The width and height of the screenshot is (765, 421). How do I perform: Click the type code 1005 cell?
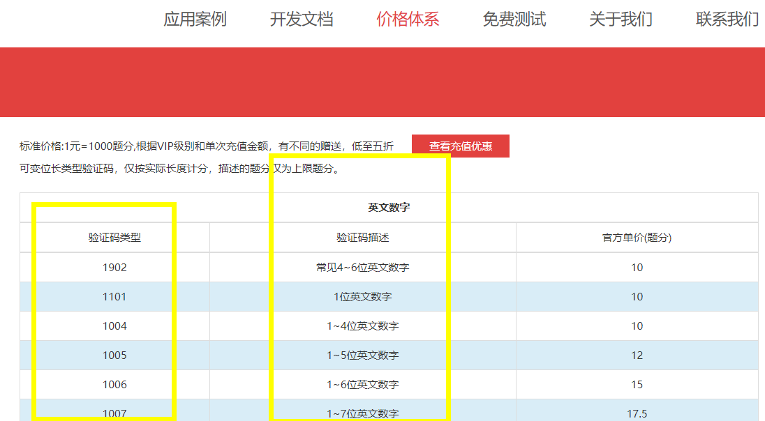click(114, 355)
